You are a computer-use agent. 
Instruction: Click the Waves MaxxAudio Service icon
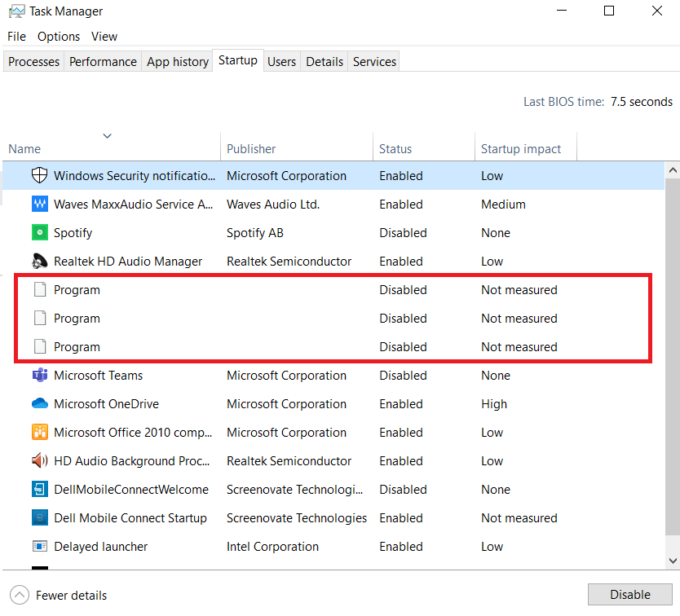(39, 205)
